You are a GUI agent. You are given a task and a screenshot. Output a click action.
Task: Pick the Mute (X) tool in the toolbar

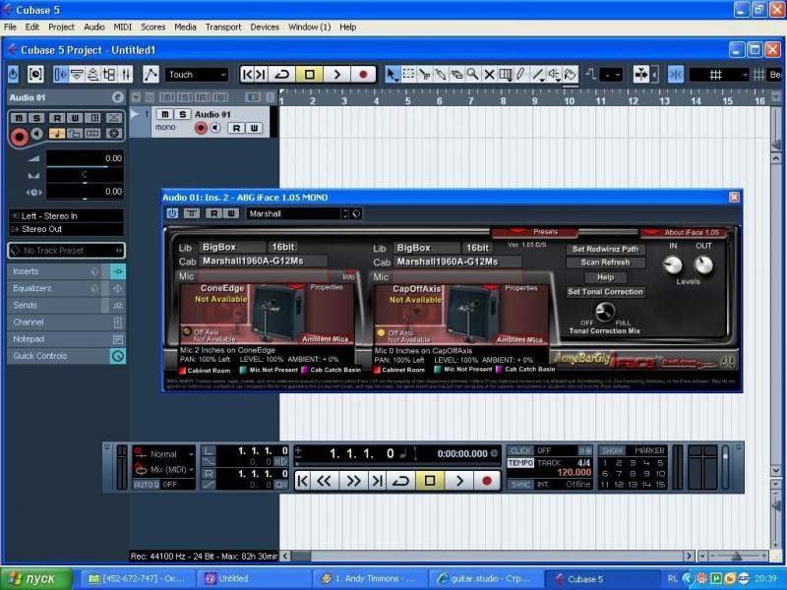488,74
